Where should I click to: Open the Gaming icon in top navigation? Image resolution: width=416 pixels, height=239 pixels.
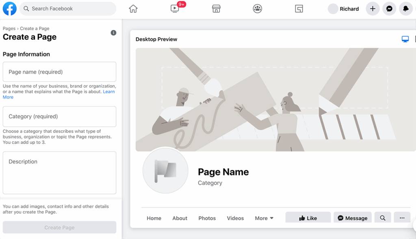click(299, 9)
